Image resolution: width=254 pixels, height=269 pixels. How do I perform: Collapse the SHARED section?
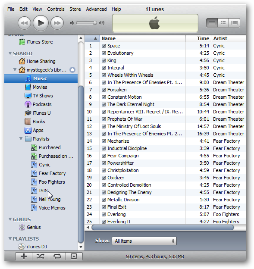10,53
